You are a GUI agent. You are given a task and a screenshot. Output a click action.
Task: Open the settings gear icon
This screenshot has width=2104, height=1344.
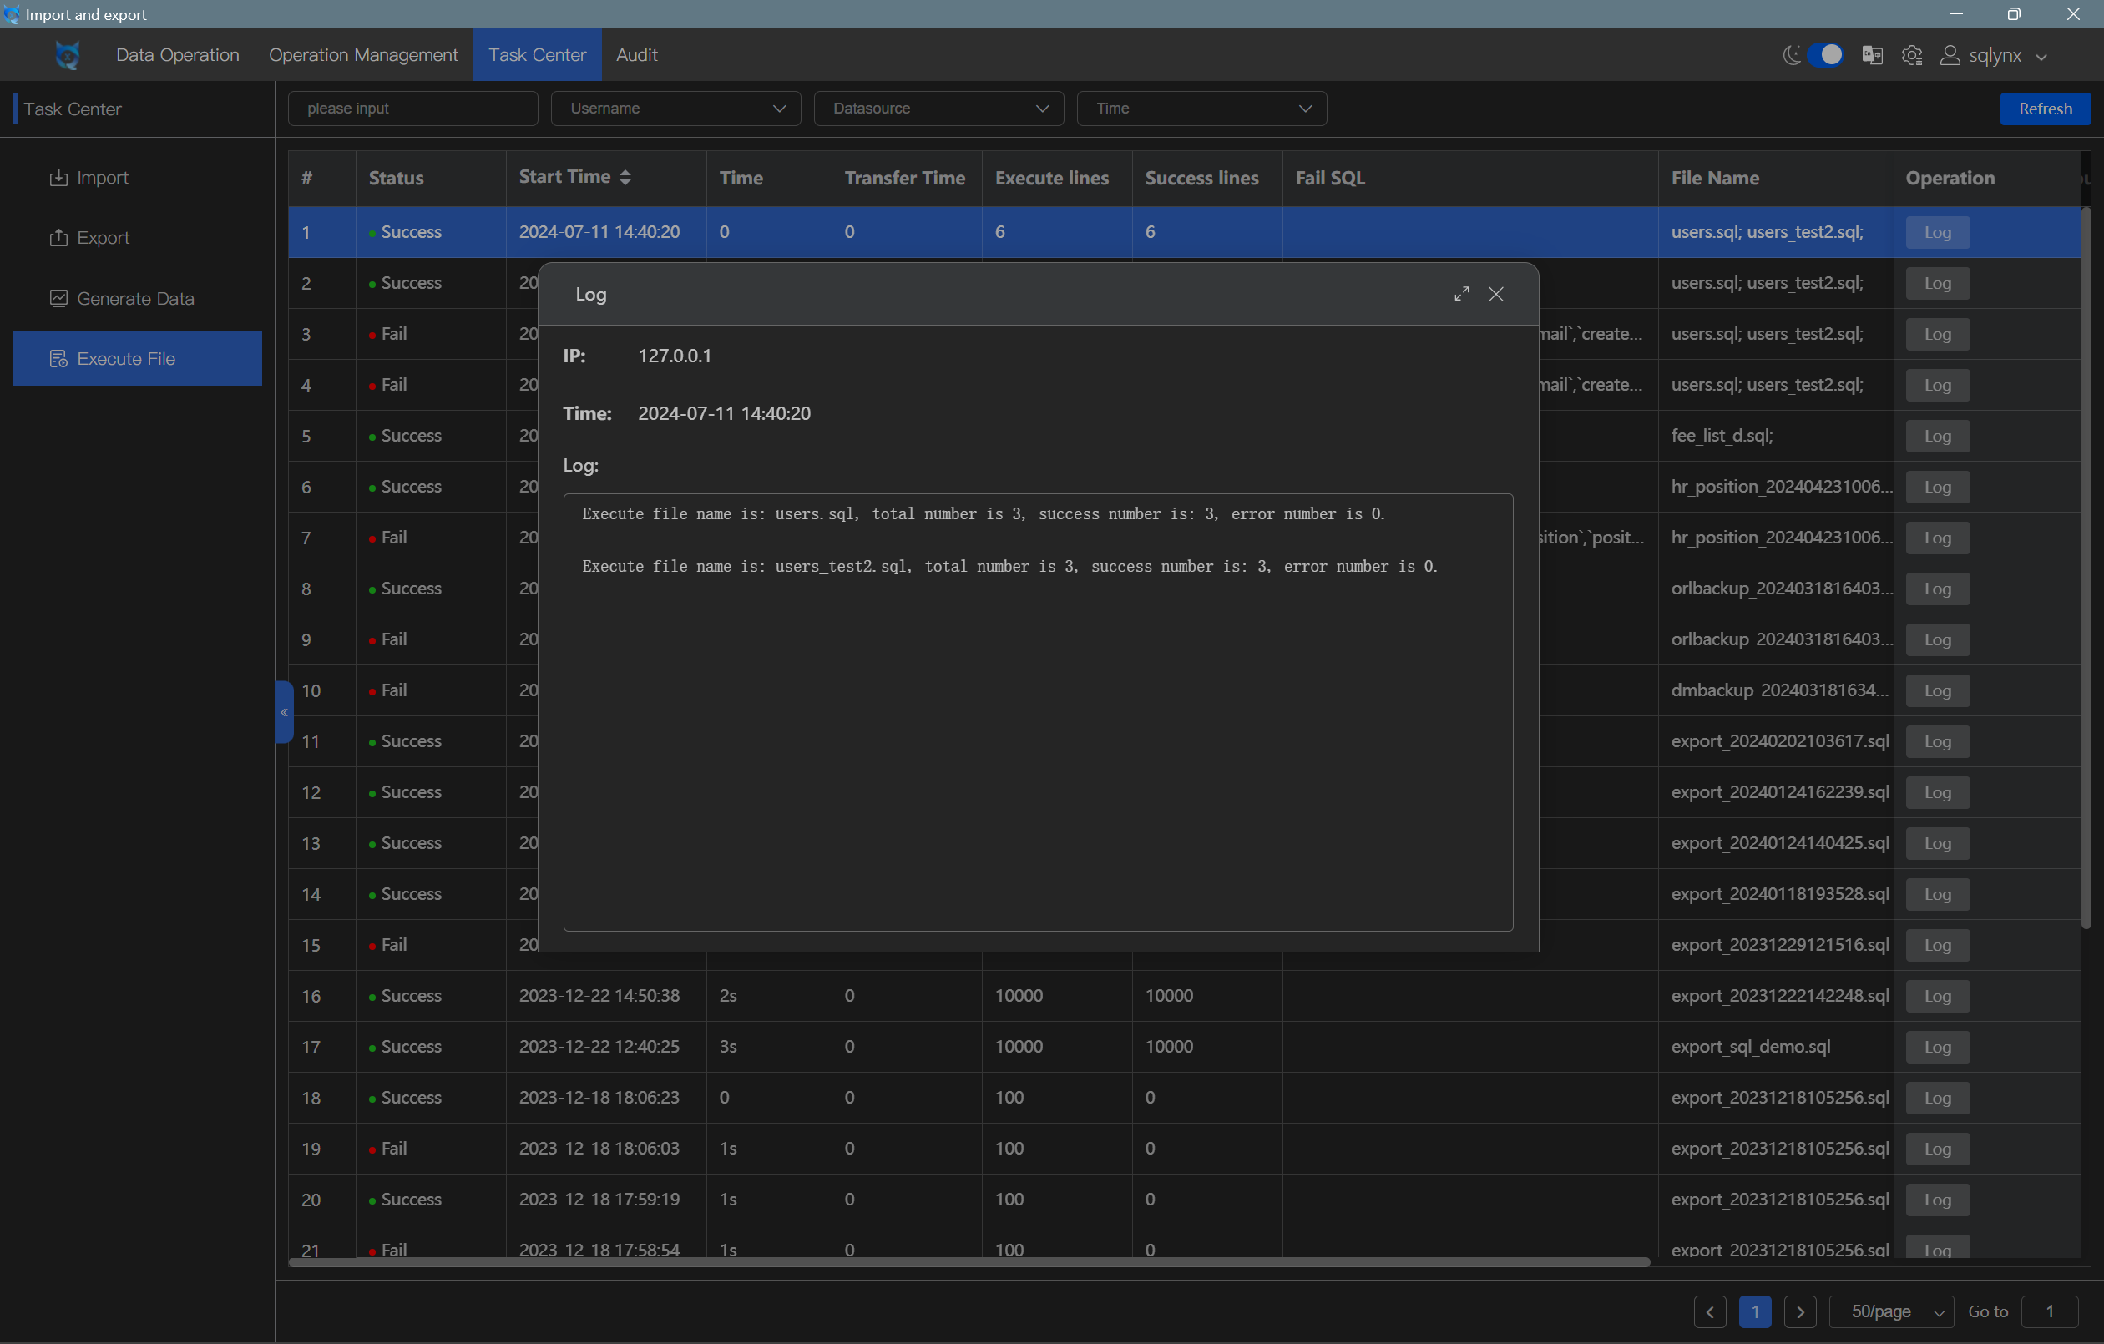coord(1911,56)
